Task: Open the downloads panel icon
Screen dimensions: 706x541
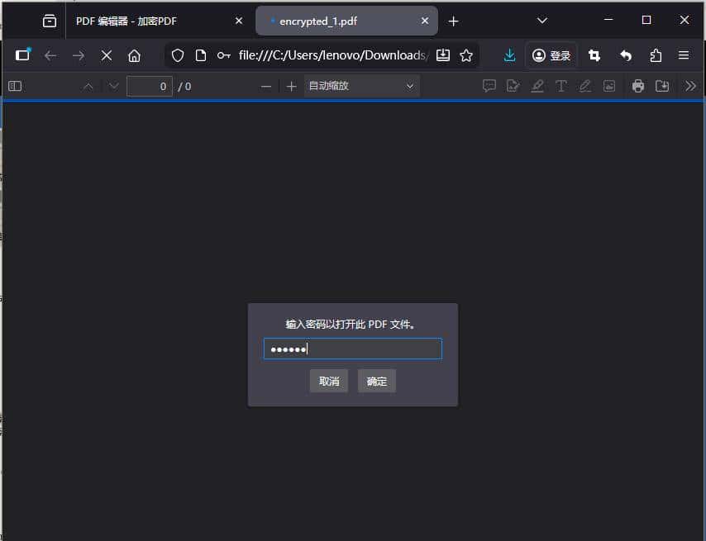Action: [508, 55]
